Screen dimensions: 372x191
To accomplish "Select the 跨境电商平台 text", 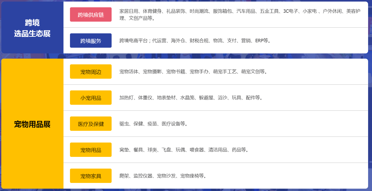I will point(133,41).
